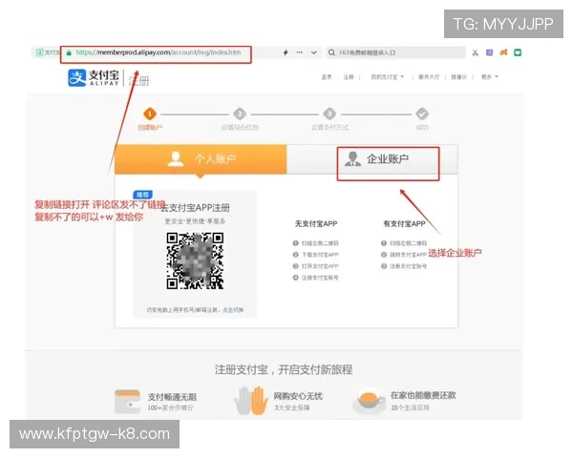Expand the address bar dropdown chevron
The image size is (573, 458).
(x=314, y=52)
